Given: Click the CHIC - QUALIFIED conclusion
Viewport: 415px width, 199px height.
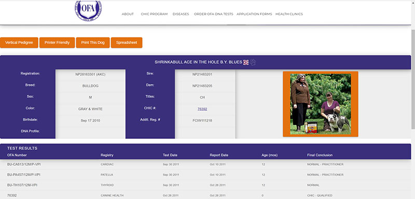Looking at the screenshot, I should tap(320, 195).
